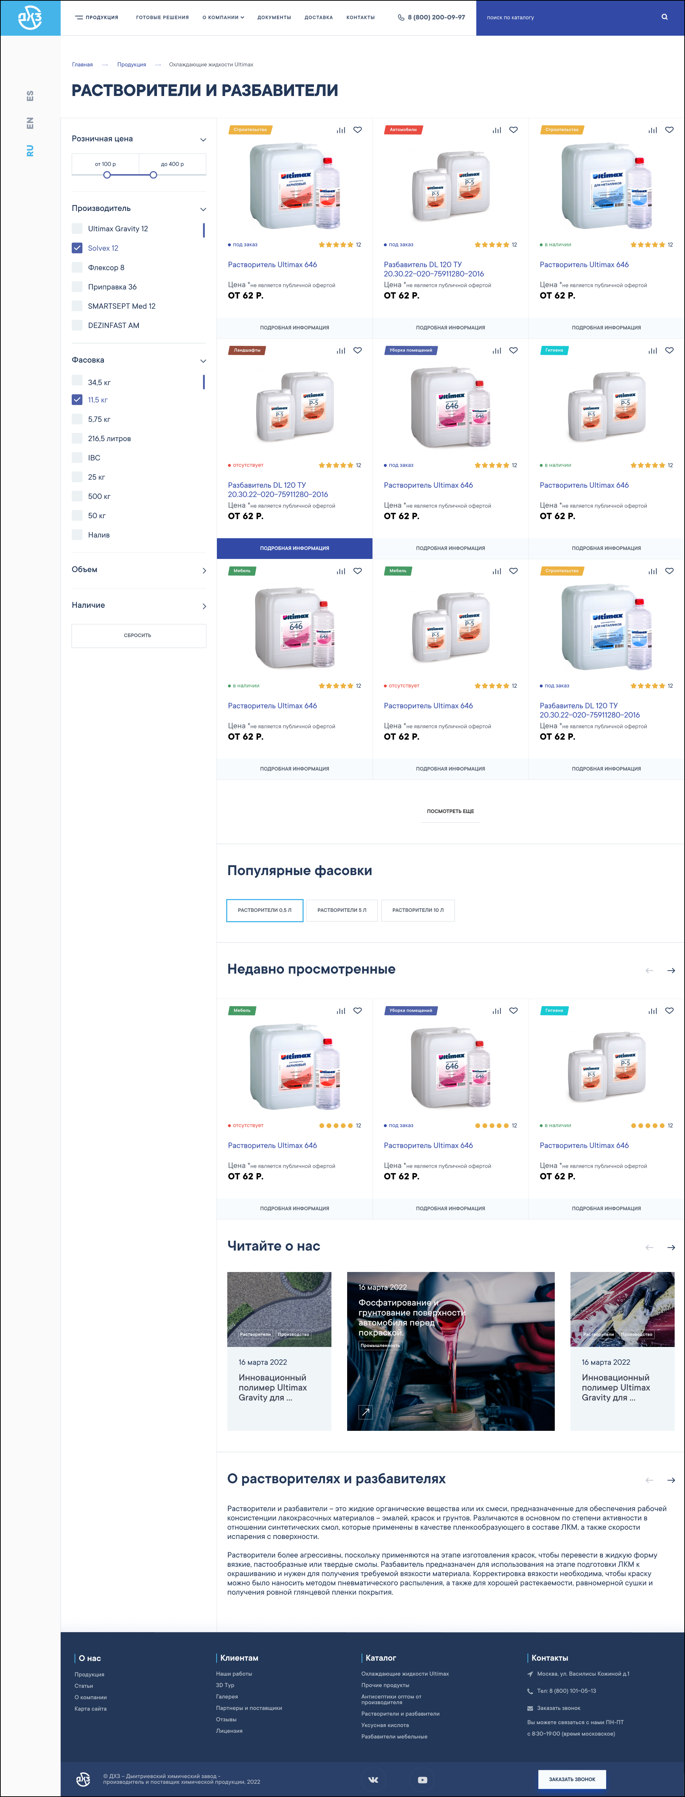Image resolution: width=685 pixels, height=1797 pixels.
Task: Click the hamburger icon beside Продукция
Action: [x=79, y=17]
